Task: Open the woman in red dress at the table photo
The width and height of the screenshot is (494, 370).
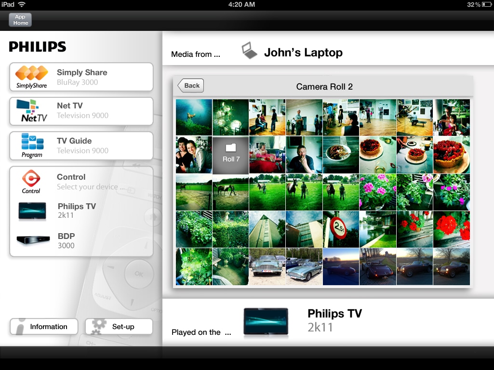Action: pos(267,155)
